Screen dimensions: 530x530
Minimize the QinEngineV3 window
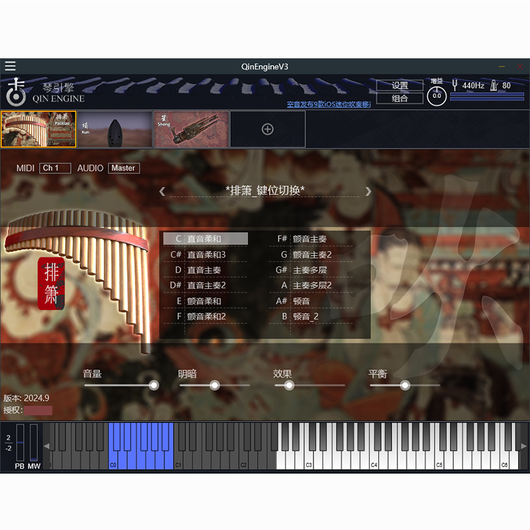pyautogui.click(x=502, y=67)
